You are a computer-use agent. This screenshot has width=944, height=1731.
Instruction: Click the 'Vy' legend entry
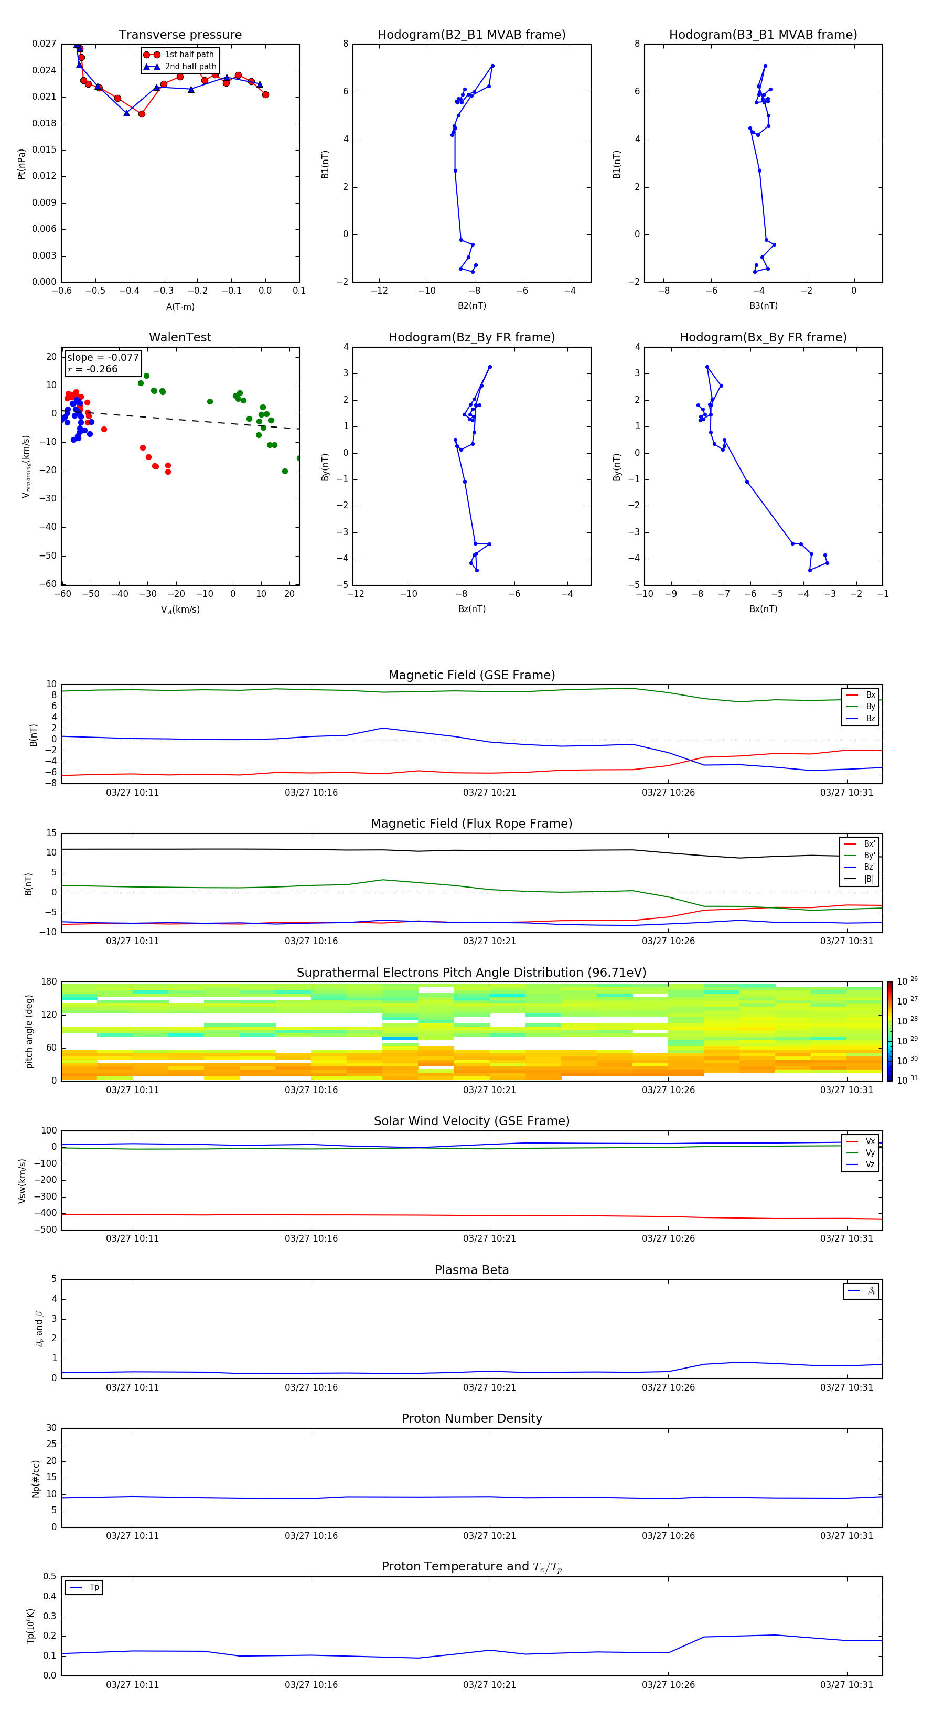861,1152
